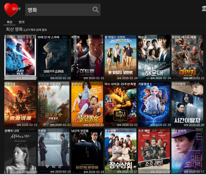Image resolution: width=206 pixels, height=175 pixels.
Task: Click the "영화 2020-02-26" date label
Action: click(61, 78)
